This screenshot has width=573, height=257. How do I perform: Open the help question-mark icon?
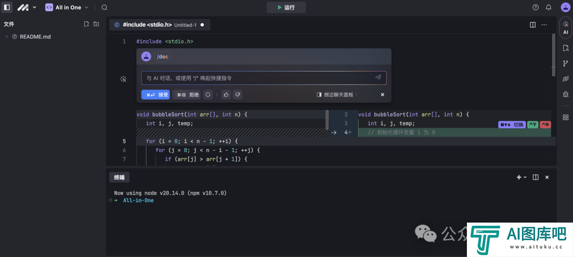click(536, 7)
